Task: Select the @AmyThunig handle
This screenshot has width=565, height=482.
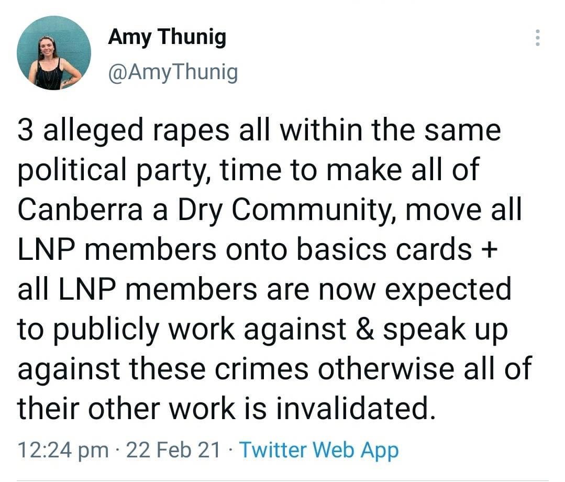Action: coord(173,72)
